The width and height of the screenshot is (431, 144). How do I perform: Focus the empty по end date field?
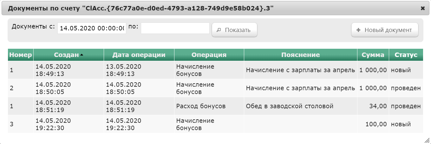tap(175, 28)
